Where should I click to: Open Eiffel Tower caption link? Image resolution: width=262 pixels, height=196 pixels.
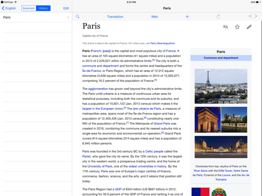tap(225, 170)
